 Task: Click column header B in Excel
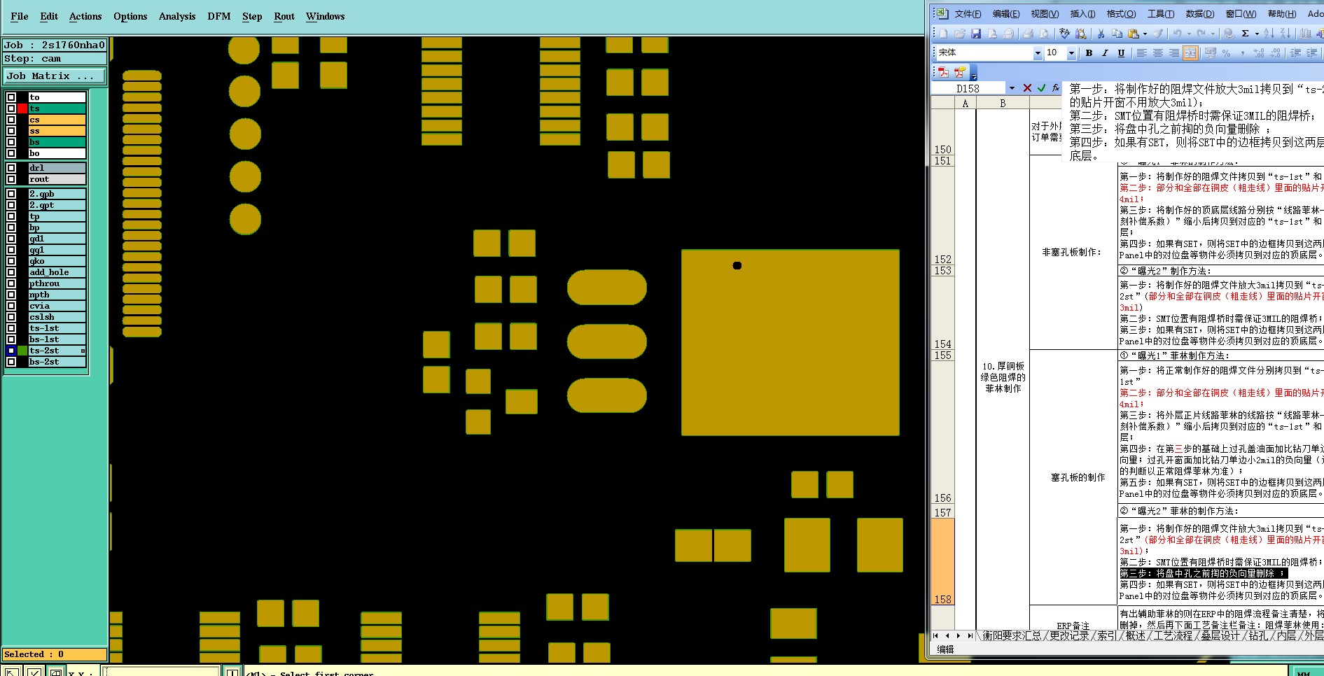pos(1003,103)
